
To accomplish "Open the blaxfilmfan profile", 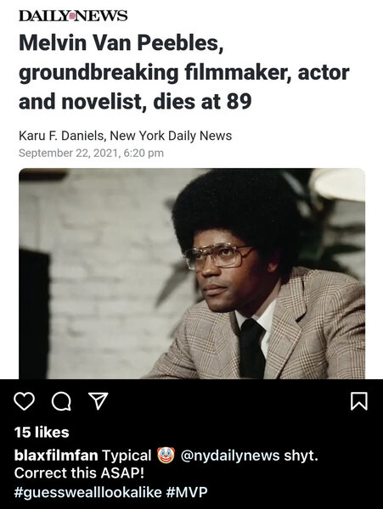I will [x=56, y=455].
